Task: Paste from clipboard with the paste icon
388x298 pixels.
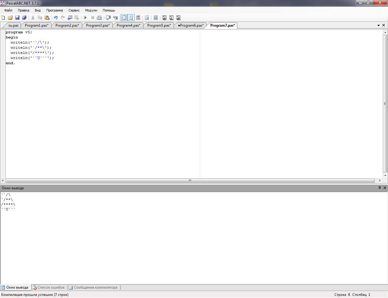Action: [x=47, y=18]
